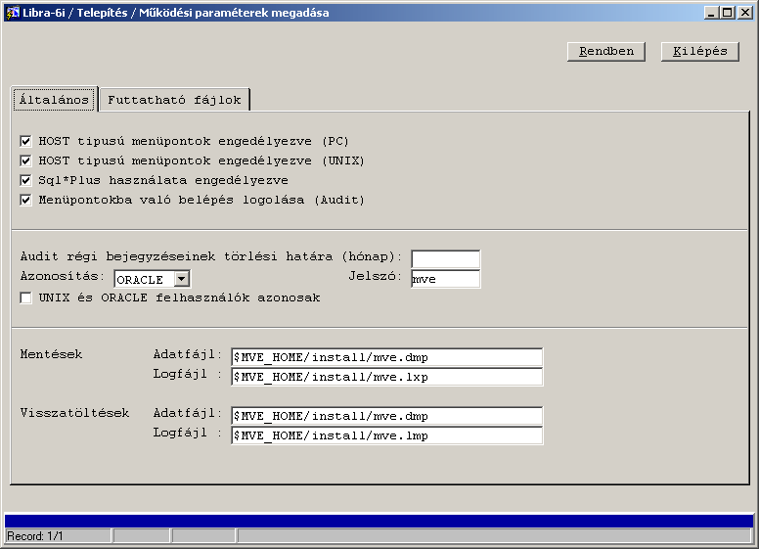Click the Visszatöltések Adatfájl path field
The height and width of the screenshot is (549, 759).
coord(386,416)
